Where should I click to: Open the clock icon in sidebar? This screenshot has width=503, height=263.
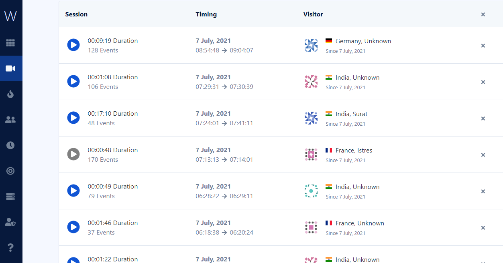[10, 145]
